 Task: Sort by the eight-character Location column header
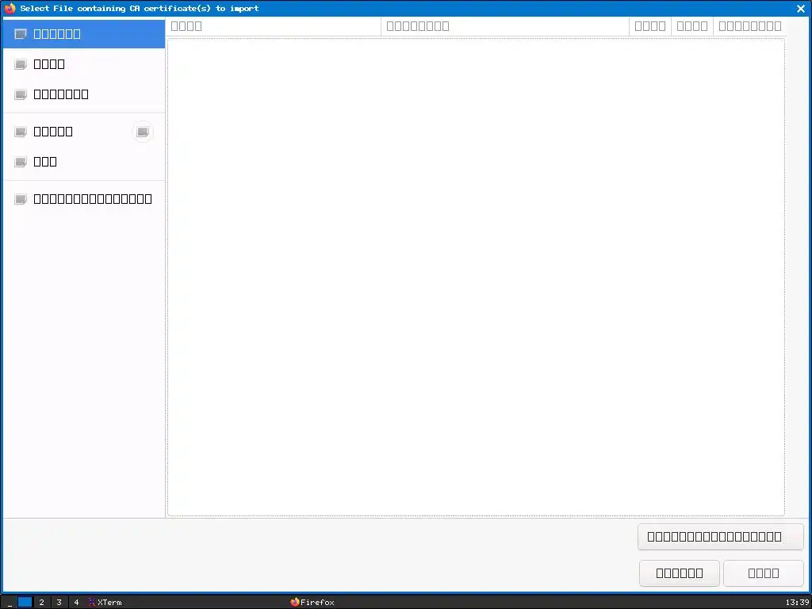tap(505, 26)
